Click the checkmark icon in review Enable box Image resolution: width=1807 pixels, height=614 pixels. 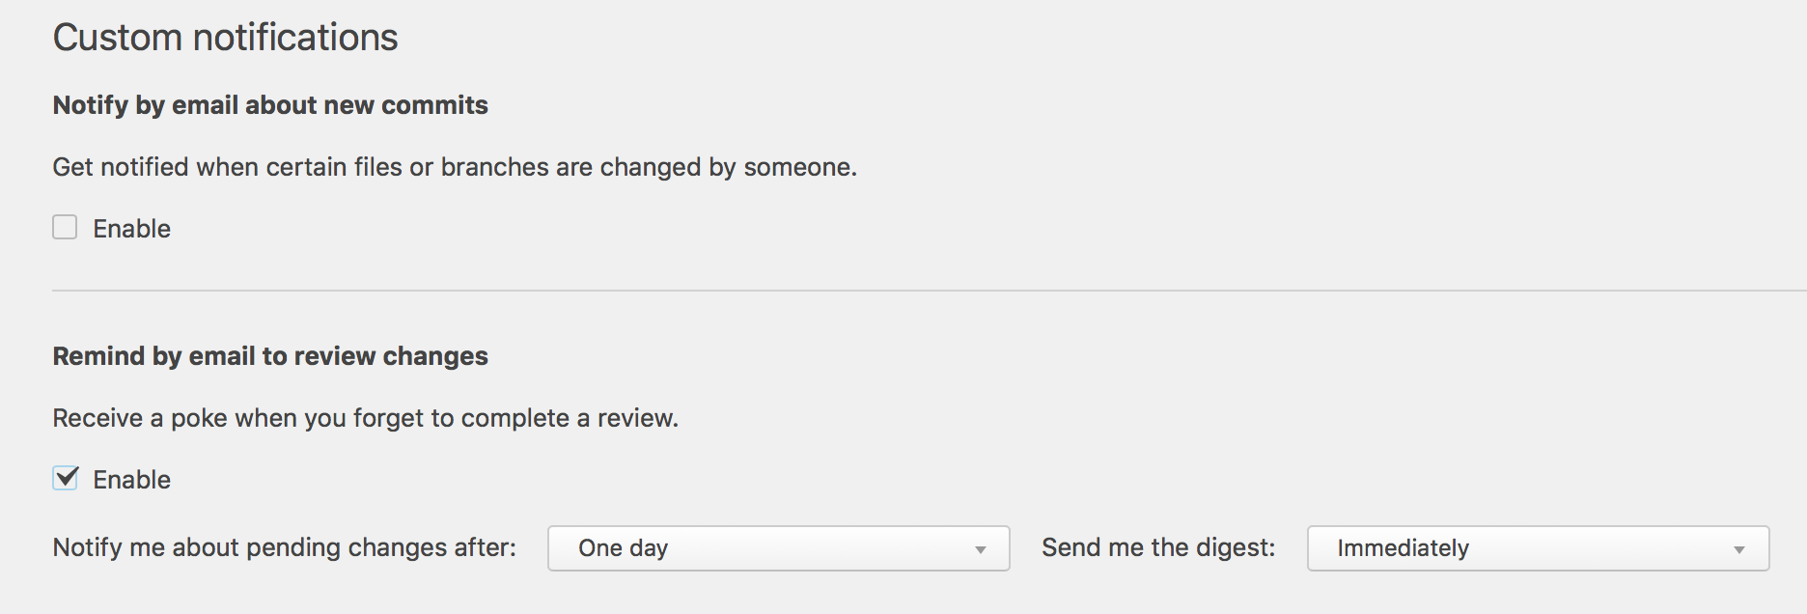tap(67, 476)
